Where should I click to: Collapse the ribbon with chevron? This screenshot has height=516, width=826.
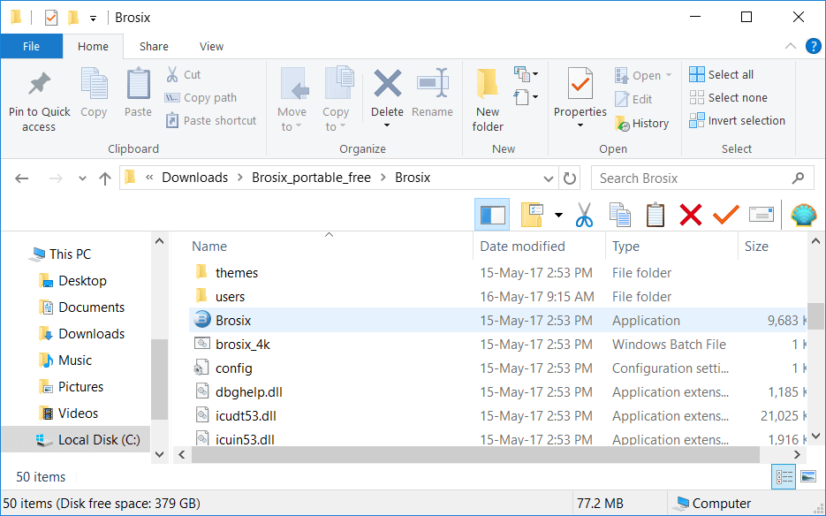[790, 46]
